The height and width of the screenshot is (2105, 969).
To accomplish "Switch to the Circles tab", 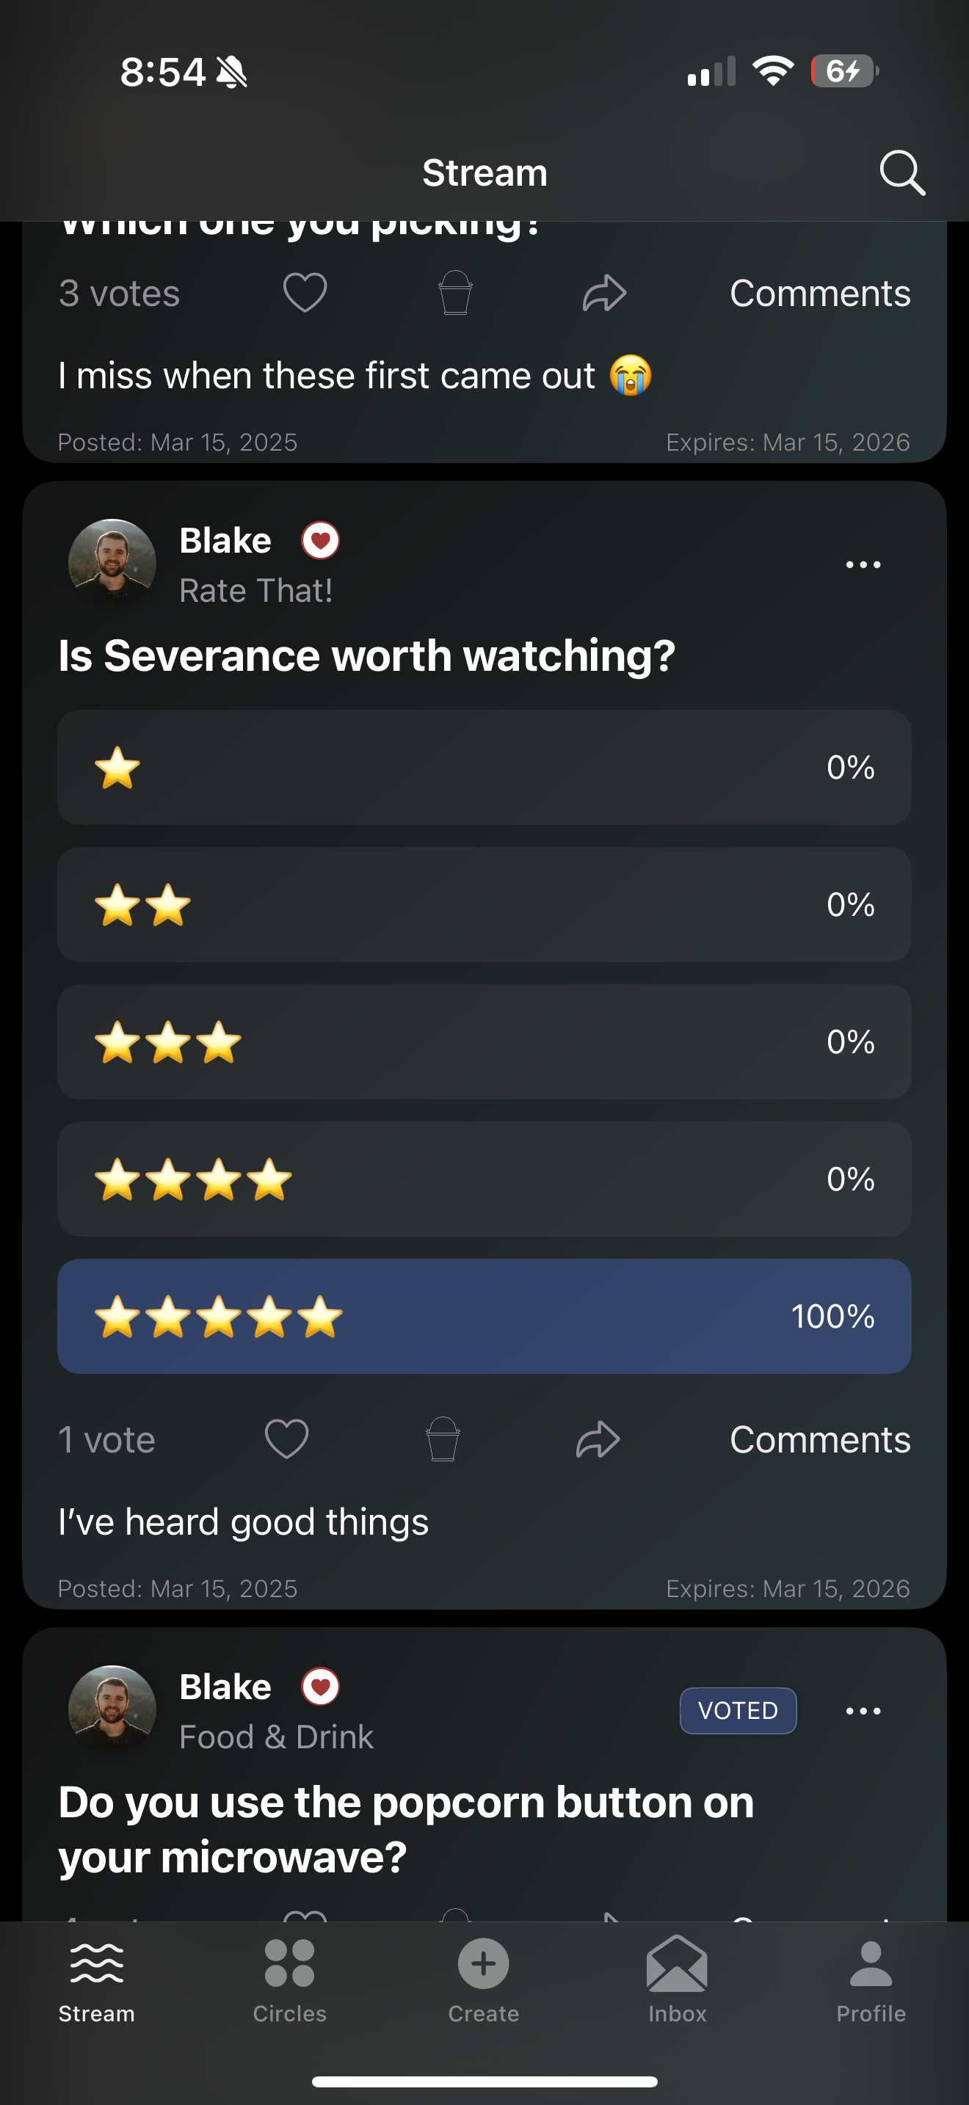I will (289, 1981).
